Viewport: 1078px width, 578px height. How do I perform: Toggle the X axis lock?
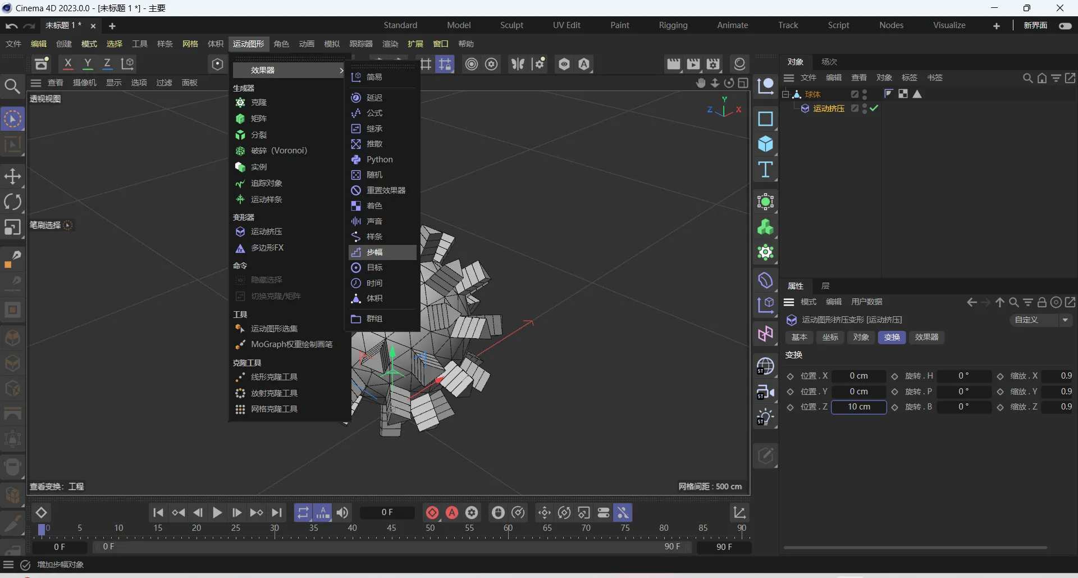(x=68, y=64)
